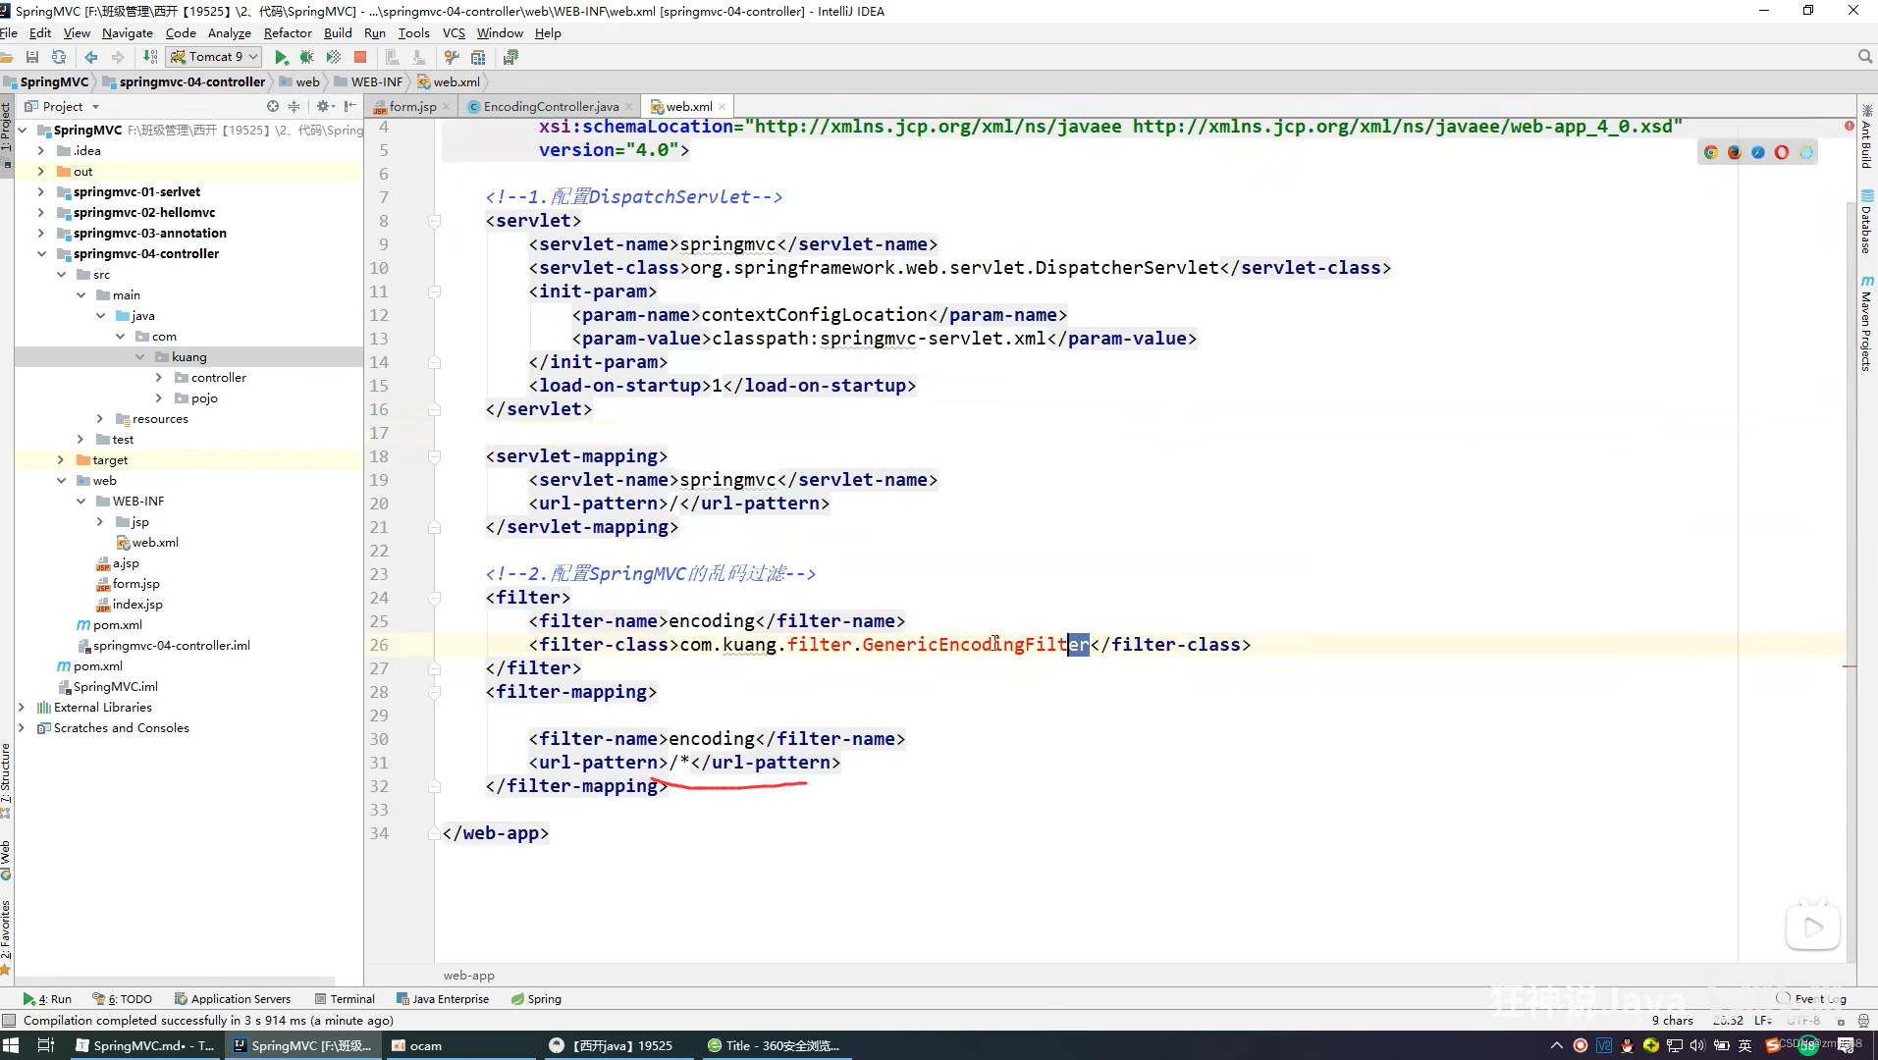Image resolution: width=1878 pixels, height=1060 pixels.
Task: Fold the servlet tag at line 8
Action: 434,221
